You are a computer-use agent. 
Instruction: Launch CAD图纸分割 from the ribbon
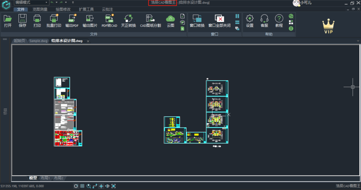click(150, 21)
